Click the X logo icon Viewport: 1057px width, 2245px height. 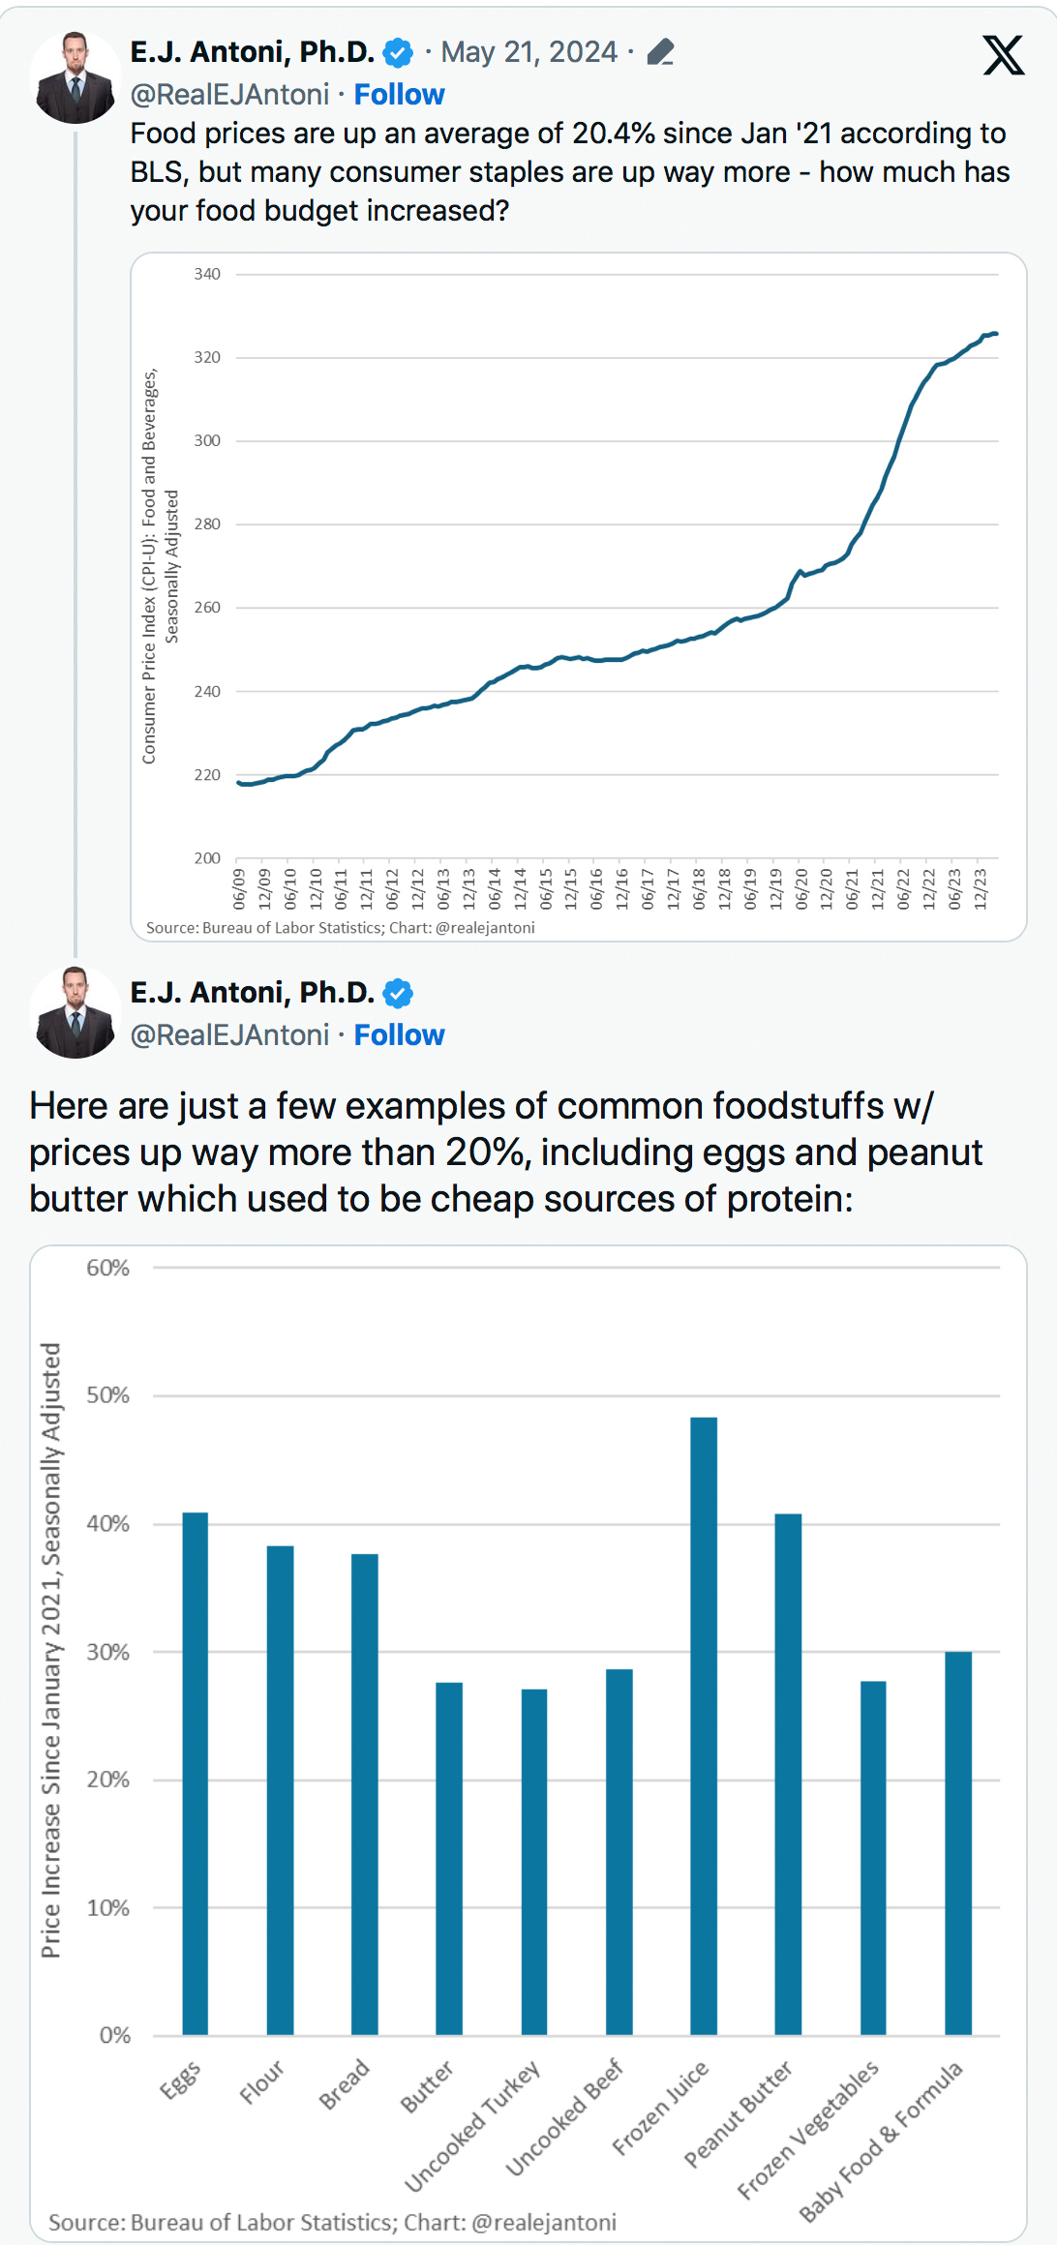coord(1003,55)
